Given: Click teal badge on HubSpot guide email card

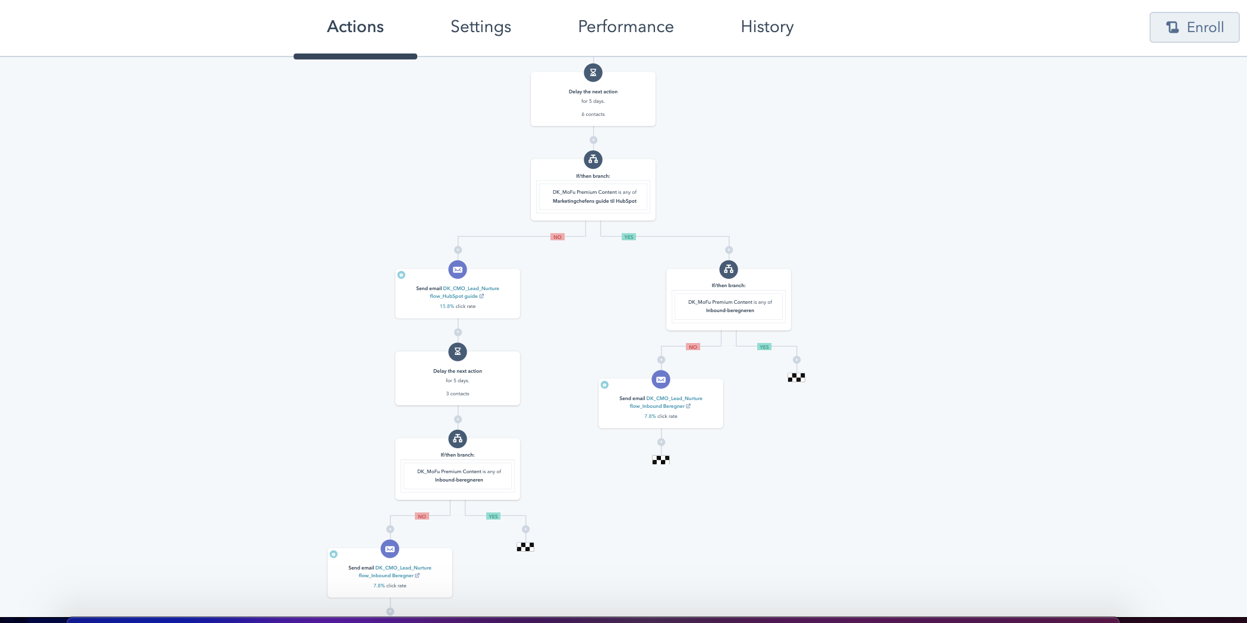Looking at the screenshot, I should (x=401, y=275).
